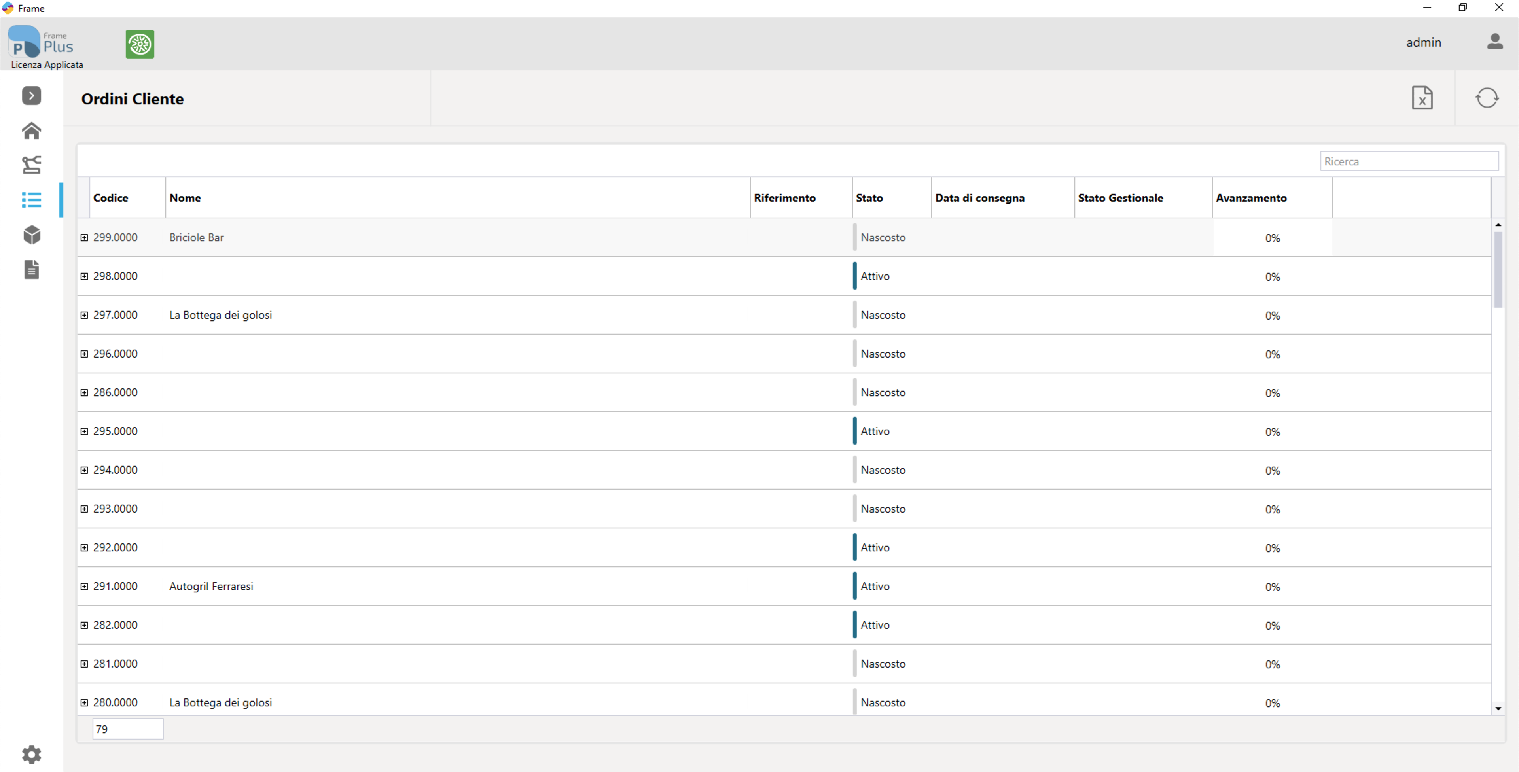Expand order row 292.0000
This screenshot has width=1519, height=772.
tap(84, 548)
